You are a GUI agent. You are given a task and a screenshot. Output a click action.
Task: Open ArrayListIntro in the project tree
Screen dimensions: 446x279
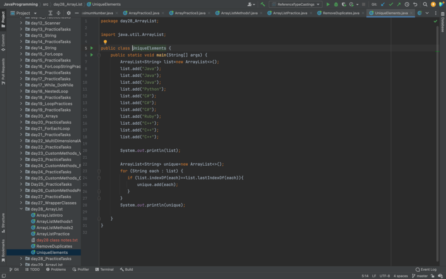coord(49,215)
